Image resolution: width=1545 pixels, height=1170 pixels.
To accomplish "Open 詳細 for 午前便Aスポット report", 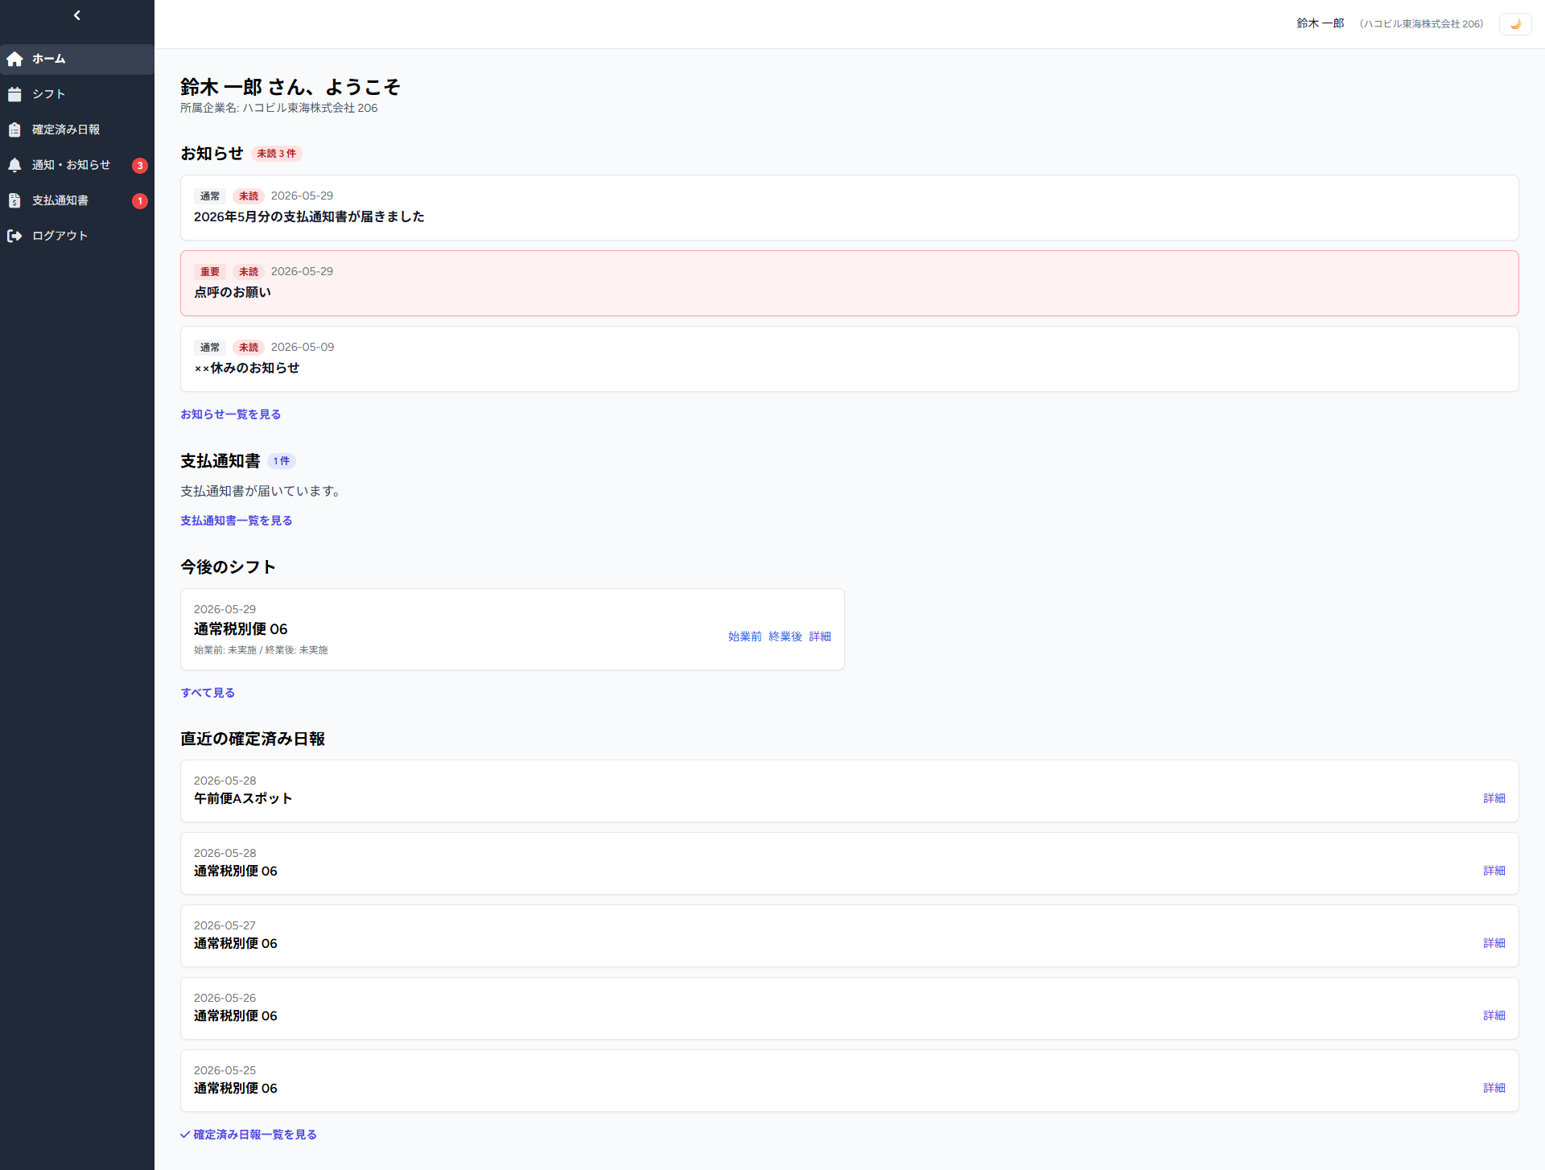I will pos(1494,798).
